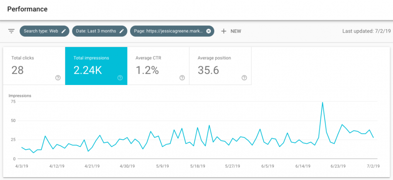Open help icon on Average position card
The height and width of the screenshot is (180, 393).
(244, 78)
